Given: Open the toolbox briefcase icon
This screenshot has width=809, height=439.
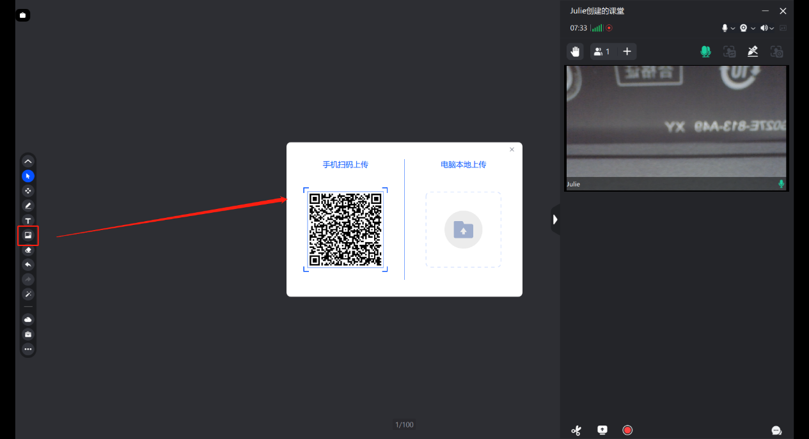Looking at the screenshot, I should pyautogui.click(x=28, y=334).
